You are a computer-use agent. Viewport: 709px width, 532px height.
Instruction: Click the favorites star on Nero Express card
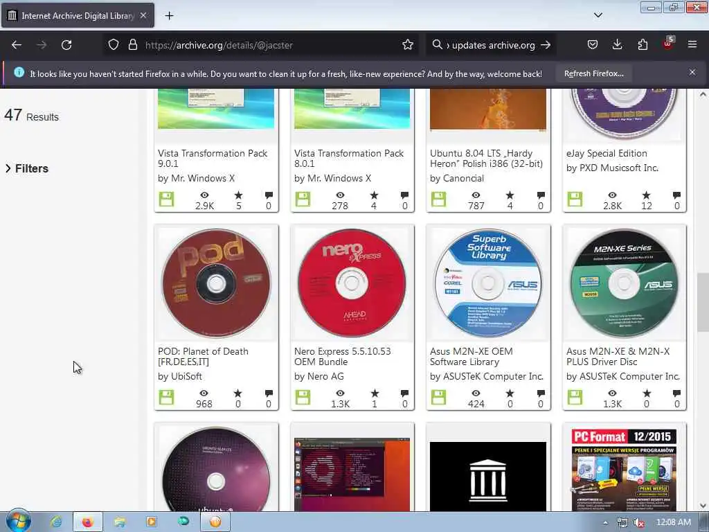375,393
